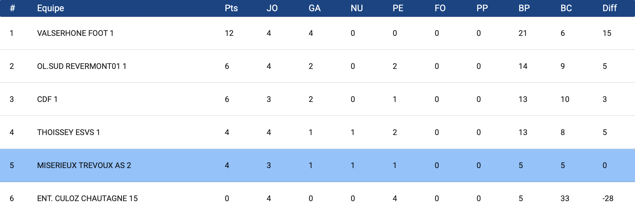Viewport: 635px width, 214px height.
Task: Click the Diff column header
Action: 609,8
